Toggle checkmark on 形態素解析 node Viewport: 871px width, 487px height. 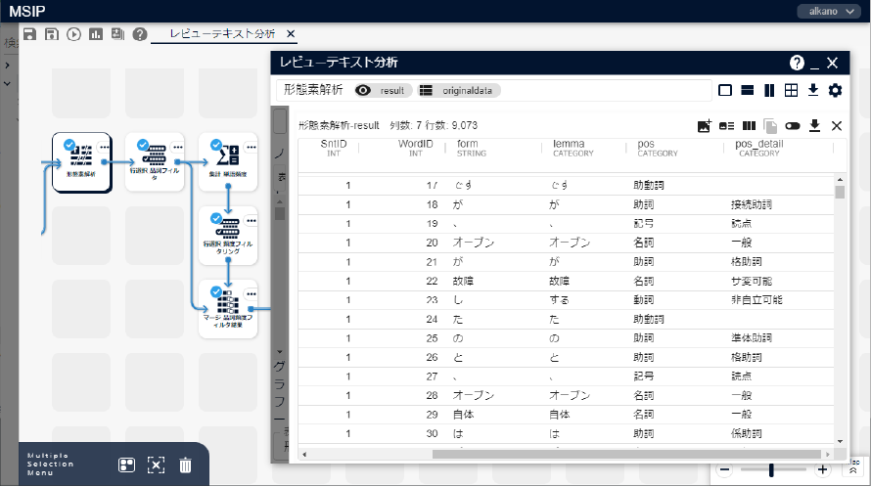pos(69,145)
